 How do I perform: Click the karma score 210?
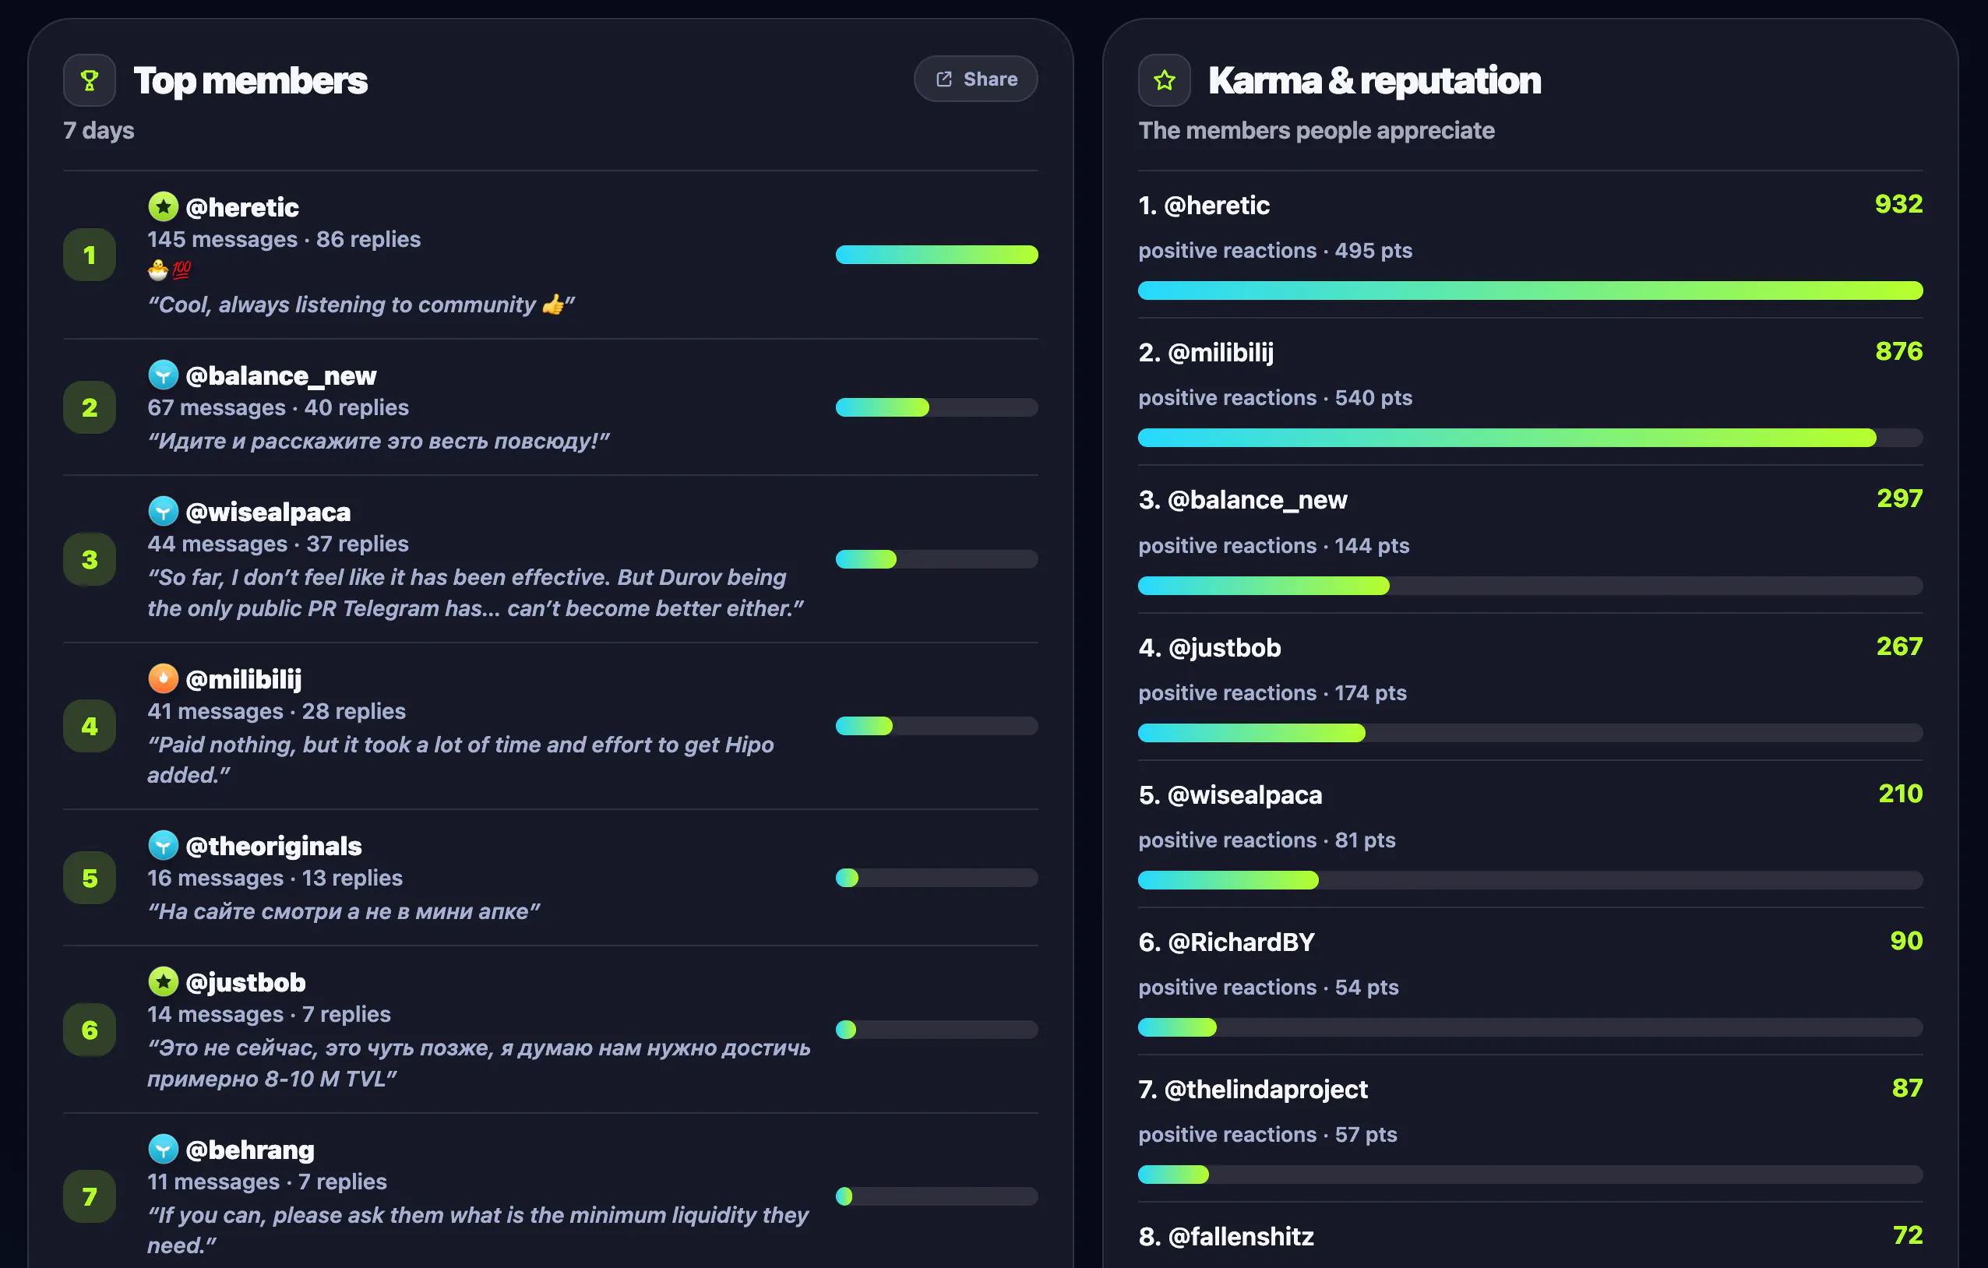coord(1900,794)
